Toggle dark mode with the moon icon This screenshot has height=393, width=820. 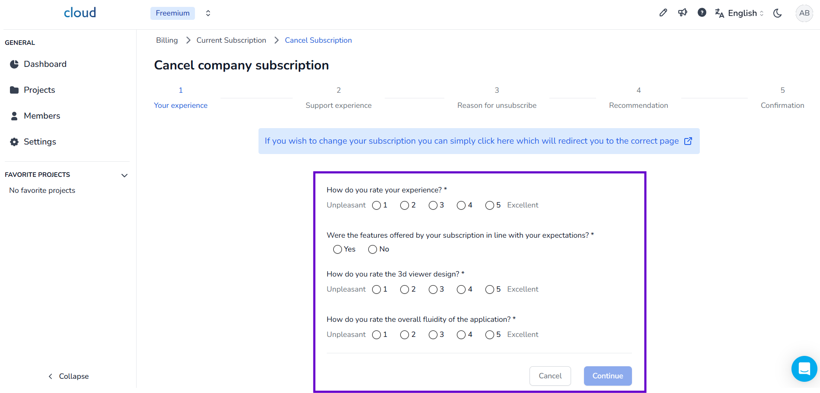pos(778,13)
